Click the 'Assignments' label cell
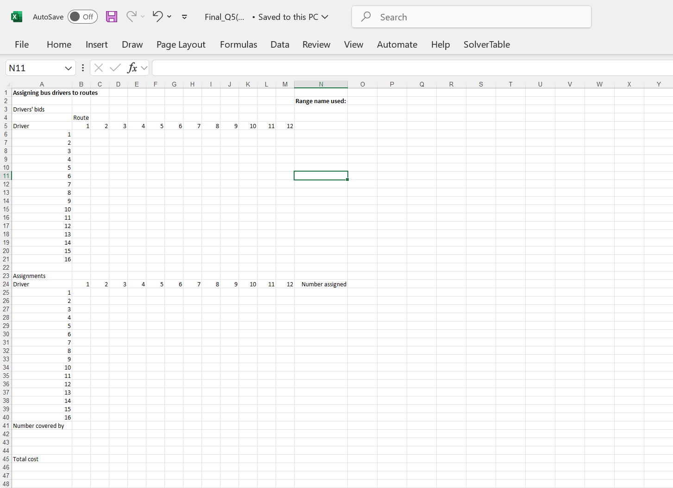The image size is (673, 488). point(42,276)
